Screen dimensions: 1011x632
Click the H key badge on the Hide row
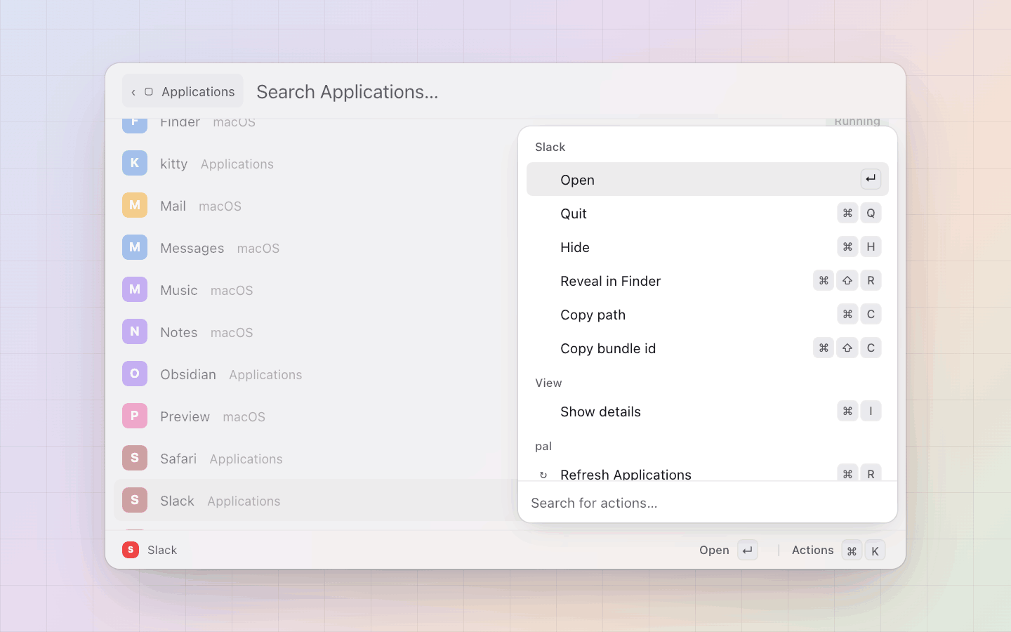point(871,246)
